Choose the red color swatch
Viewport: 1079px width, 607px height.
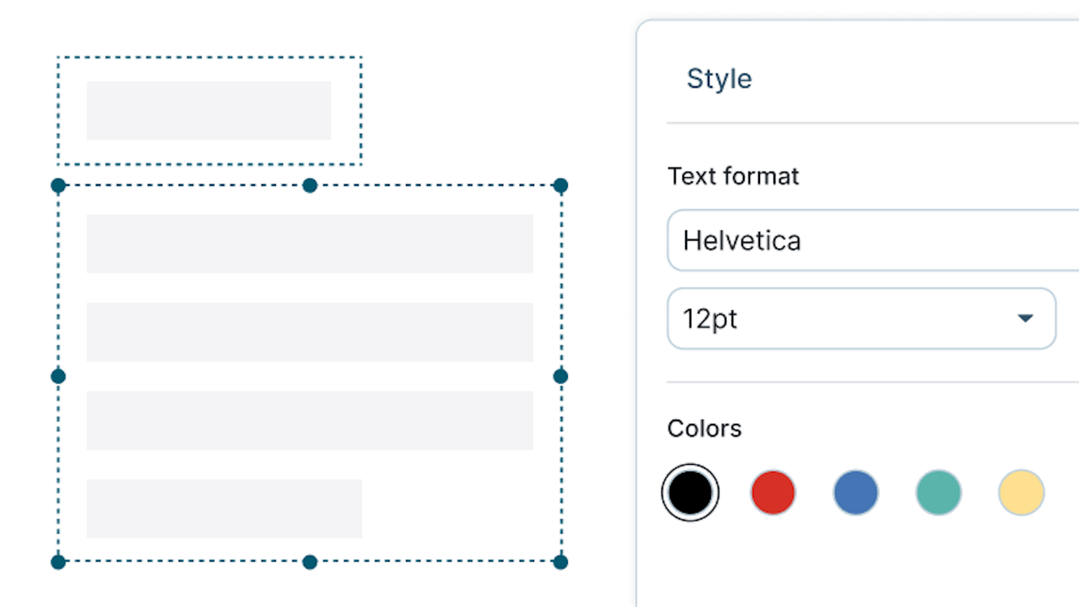click(773, 492)
